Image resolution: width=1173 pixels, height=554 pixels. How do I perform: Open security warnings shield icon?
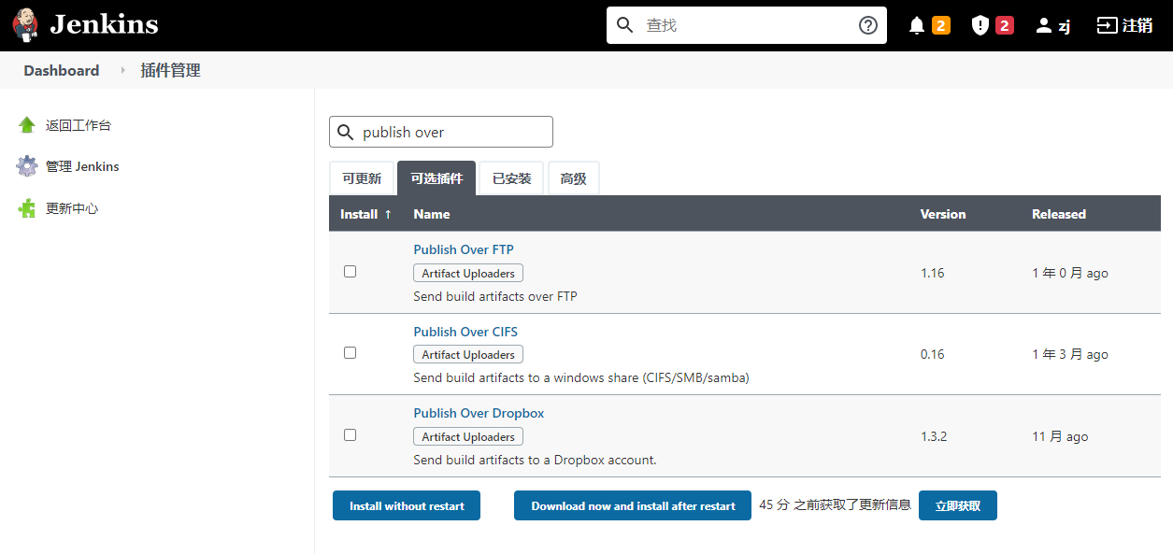tap(980, 26)
